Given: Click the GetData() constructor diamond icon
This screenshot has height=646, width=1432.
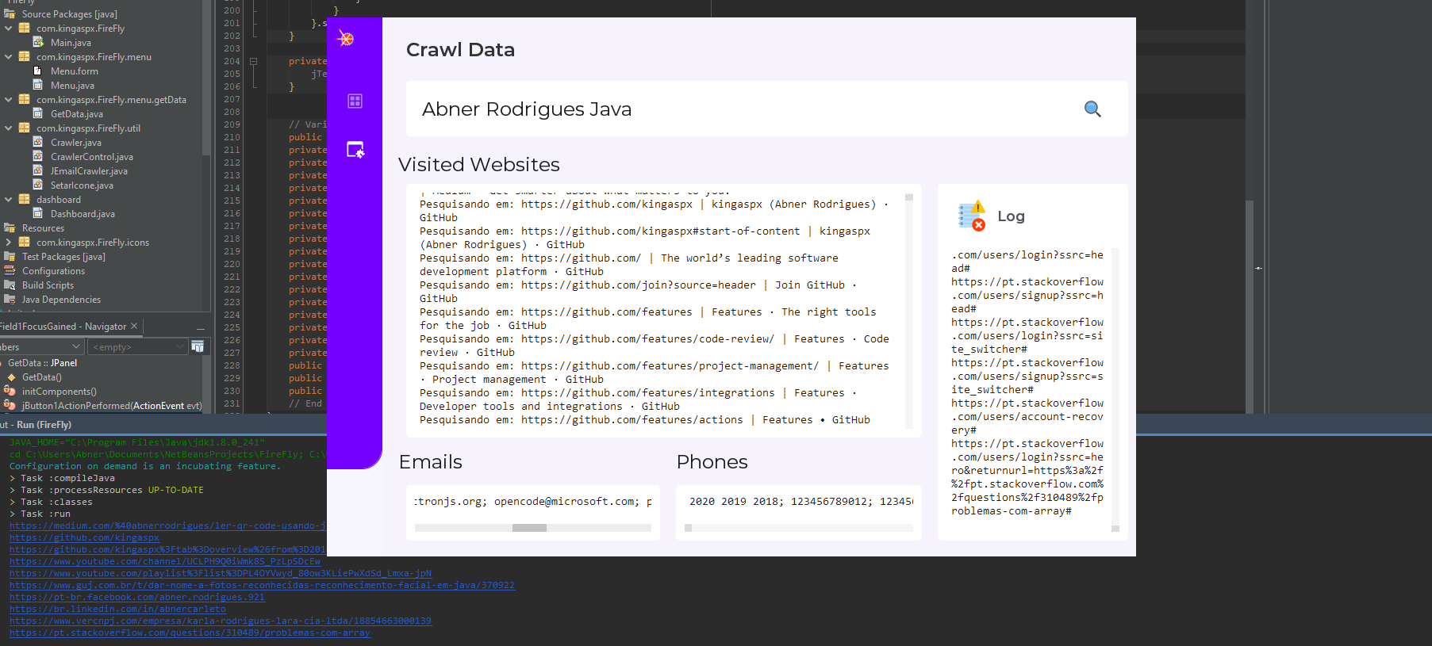Looking at the screenshot, I should [11, 377].
